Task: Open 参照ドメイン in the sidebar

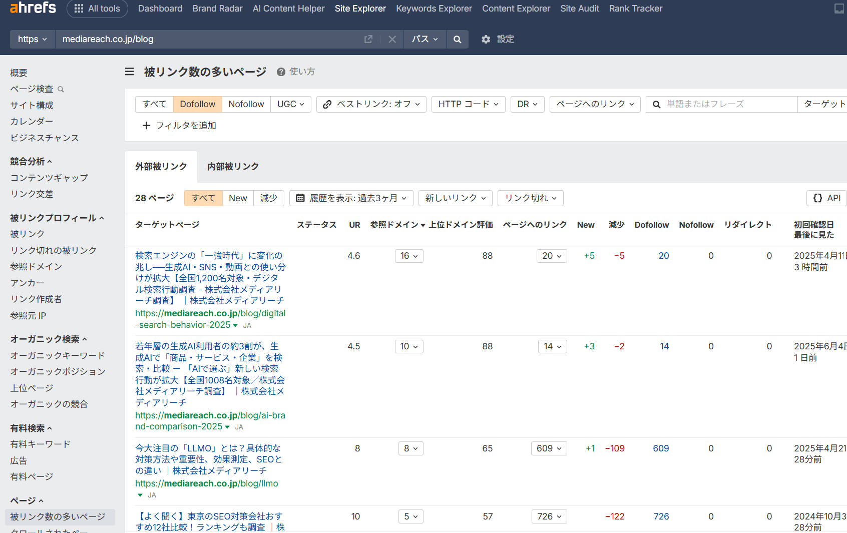Action: [x=36, y=267]
